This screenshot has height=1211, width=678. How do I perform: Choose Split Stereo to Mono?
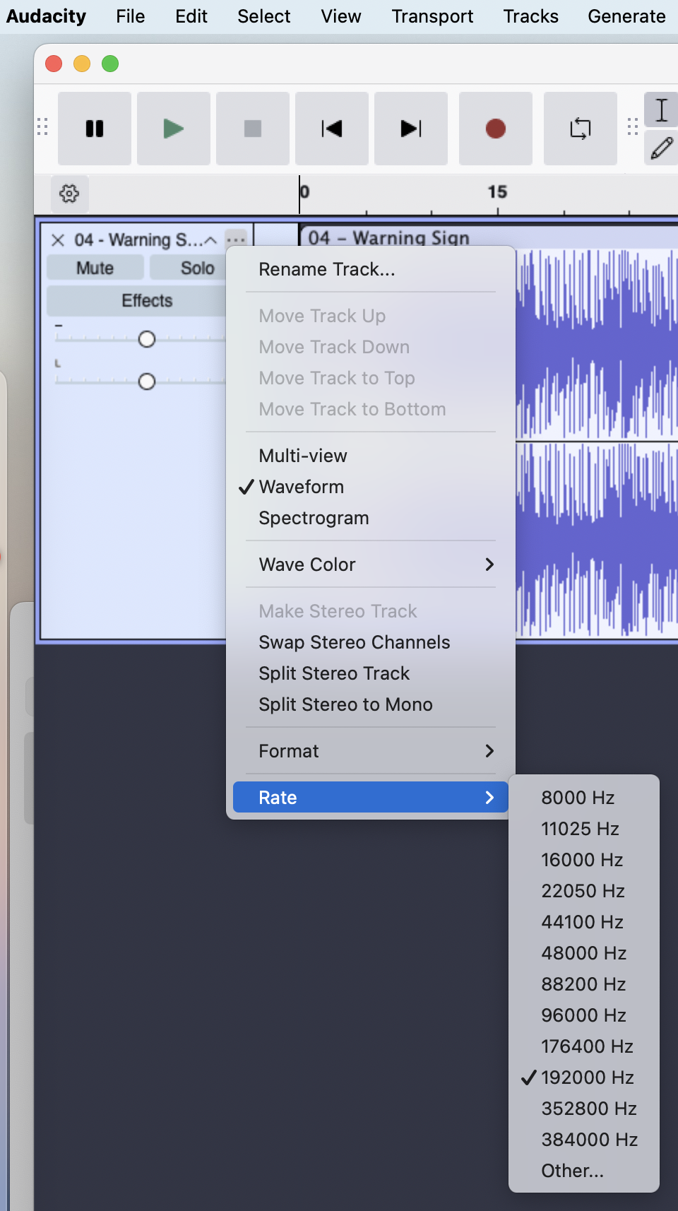tap(371, 704)
